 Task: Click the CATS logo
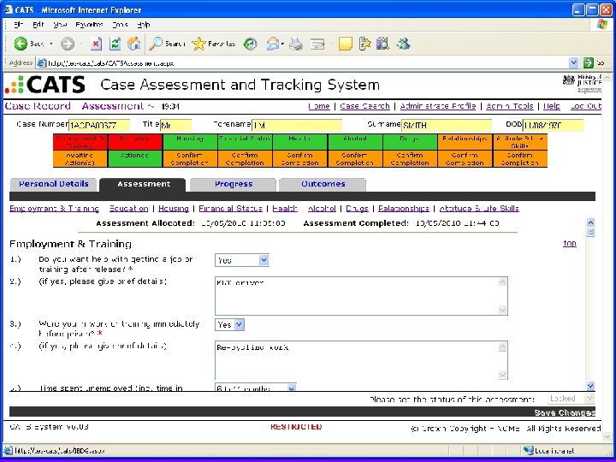coord(44,85)
